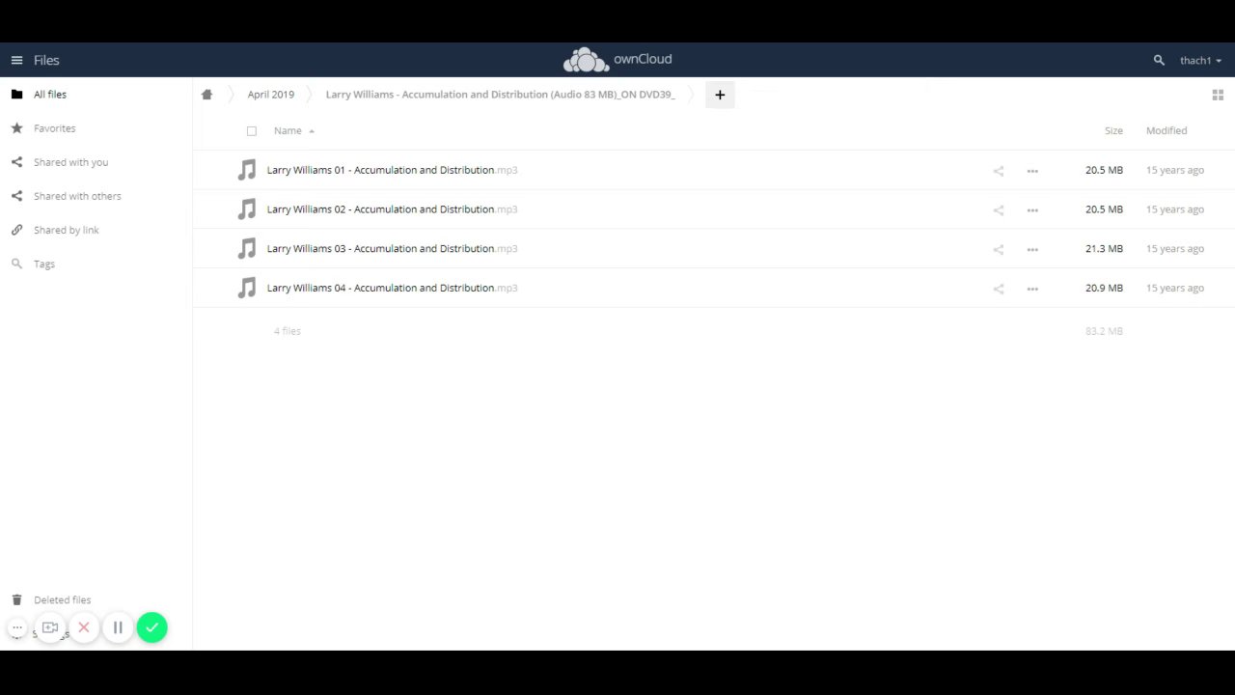Click the All files folder icon
This screenshot has width=1235, height=695.
[16, 95]
